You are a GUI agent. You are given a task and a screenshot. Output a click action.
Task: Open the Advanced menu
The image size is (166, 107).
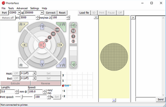22,8
